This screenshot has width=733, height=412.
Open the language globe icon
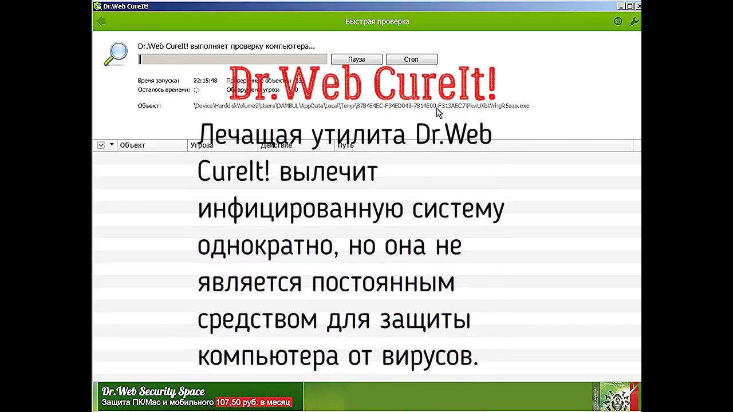coord(618,21)
